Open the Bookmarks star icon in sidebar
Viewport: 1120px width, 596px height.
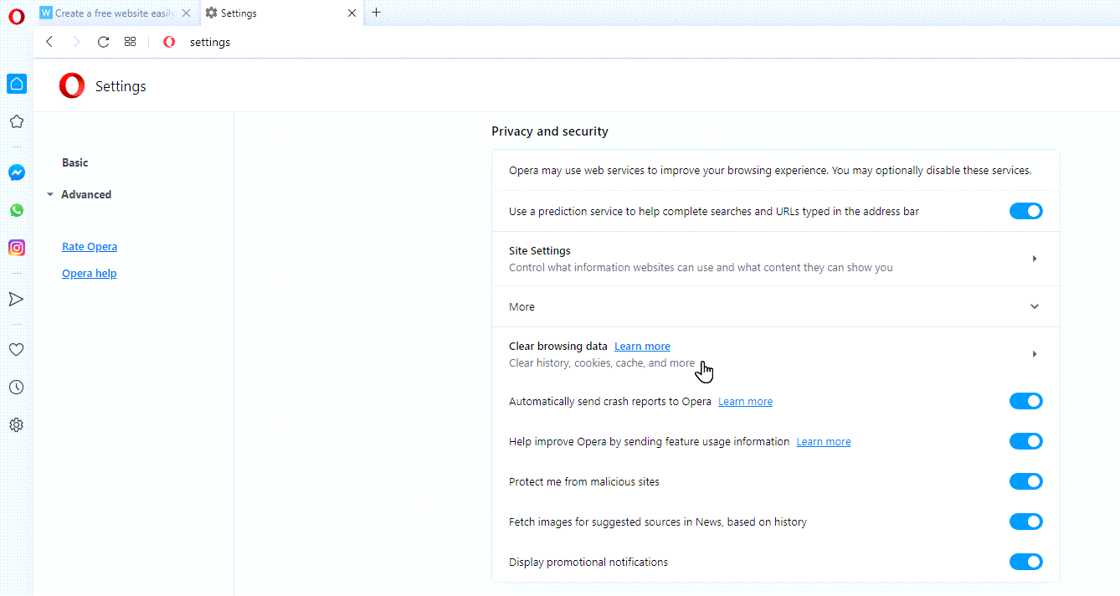17,121
